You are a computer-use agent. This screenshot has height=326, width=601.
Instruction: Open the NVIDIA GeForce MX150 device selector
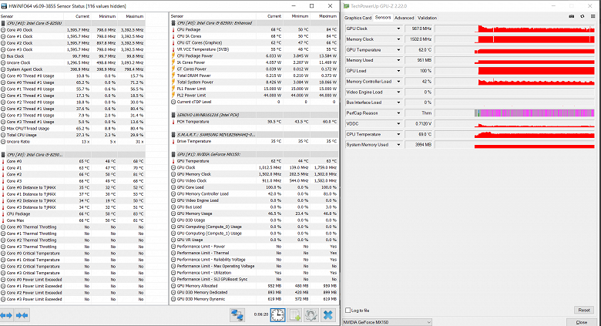point(387,322)
